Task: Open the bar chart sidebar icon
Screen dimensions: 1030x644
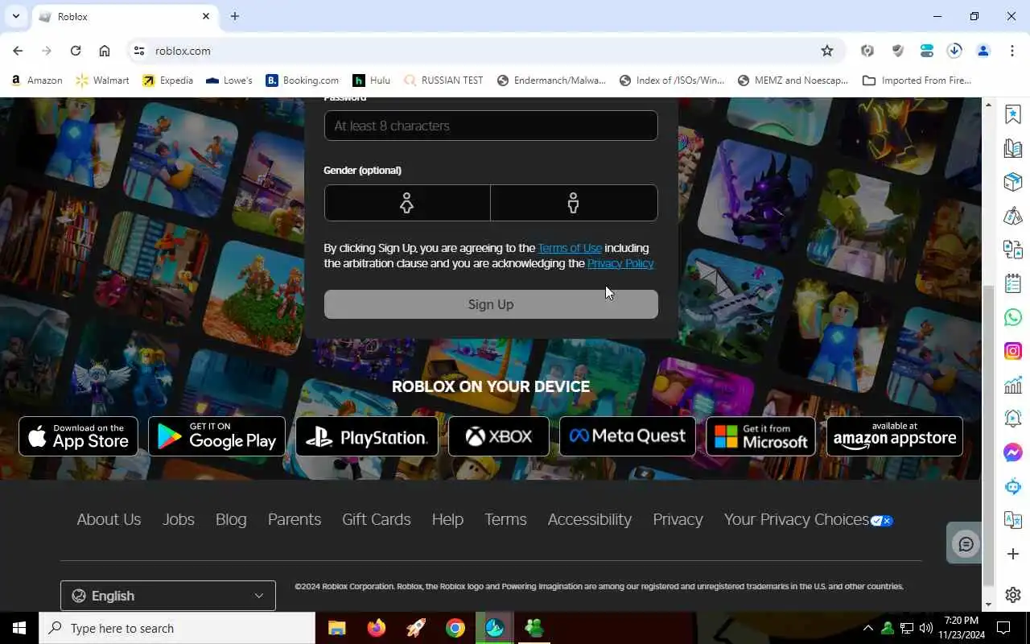Action: [1013, 385]
